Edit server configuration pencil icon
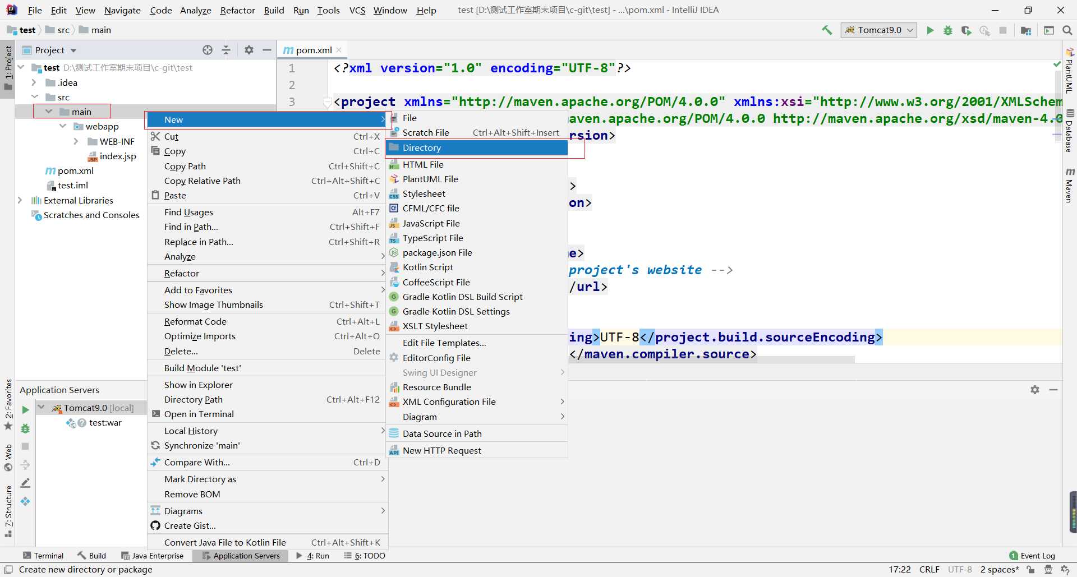This screenshot has width=1077, height=577. (25, 483)
